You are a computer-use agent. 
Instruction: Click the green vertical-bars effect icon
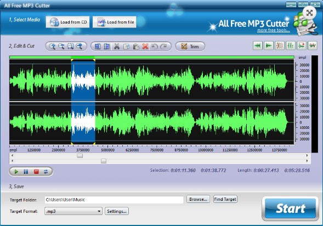click(291, 46)
